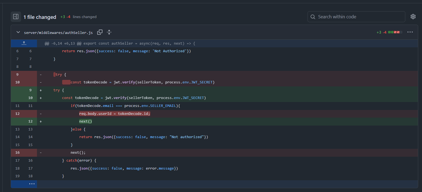Open the three-dot file options menu

[410, 32]
